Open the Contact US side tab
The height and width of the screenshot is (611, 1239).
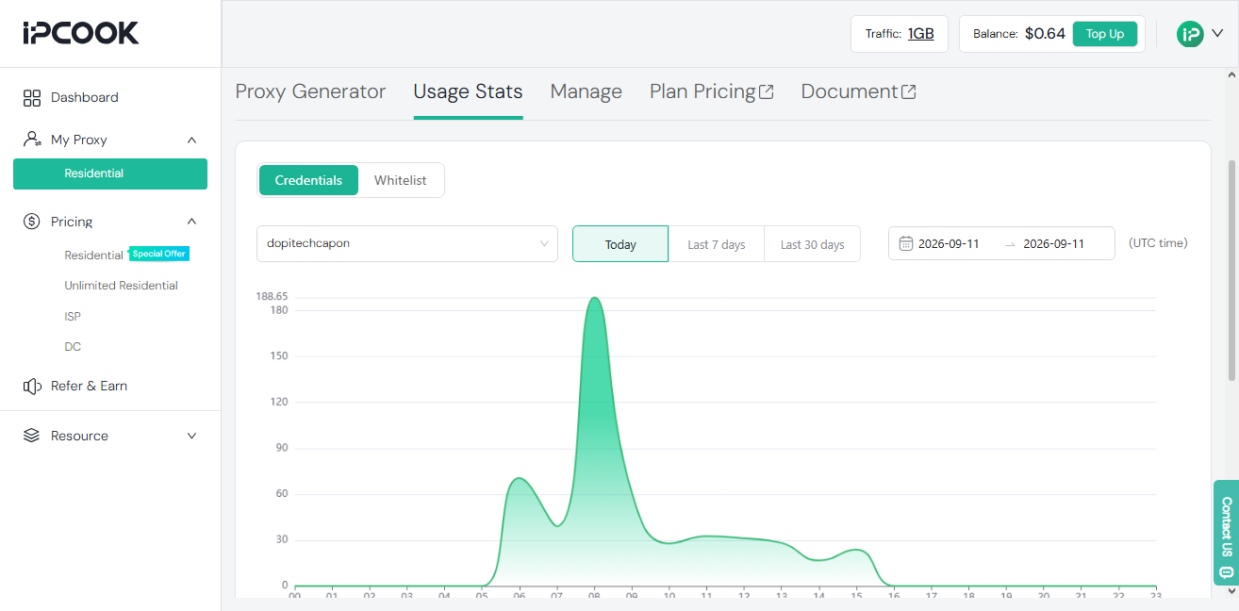(x=1226, y=533)
